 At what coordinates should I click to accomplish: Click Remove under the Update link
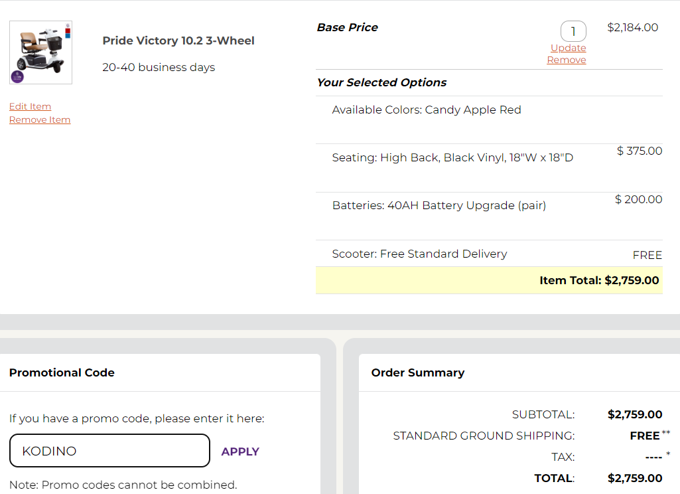click(567, 60)
